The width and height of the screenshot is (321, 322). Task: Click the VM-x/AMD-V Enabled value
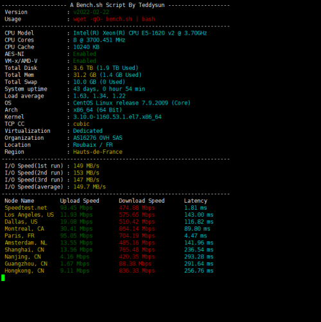coord(85,61)
